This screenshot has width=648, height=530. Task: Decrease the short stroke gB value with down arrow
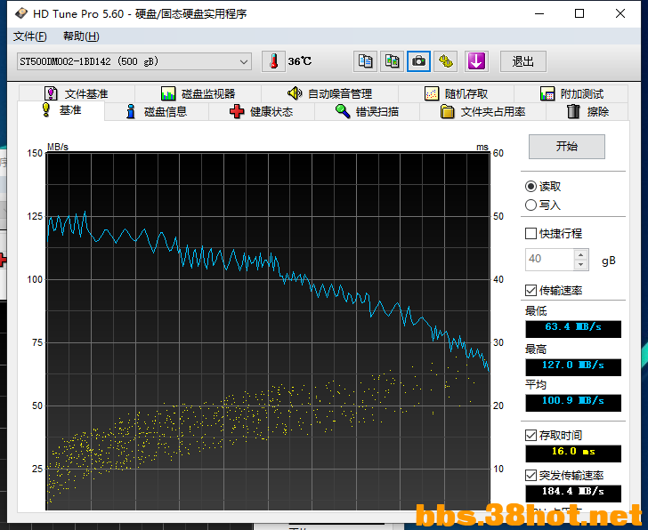click(580, 265)
